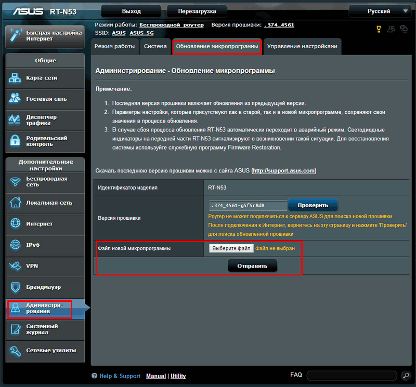Image resolution: width=416 pixels, height=387 pixels.
Task: Click Быстрая настройка Интернет button
Action: pos(45,36)
